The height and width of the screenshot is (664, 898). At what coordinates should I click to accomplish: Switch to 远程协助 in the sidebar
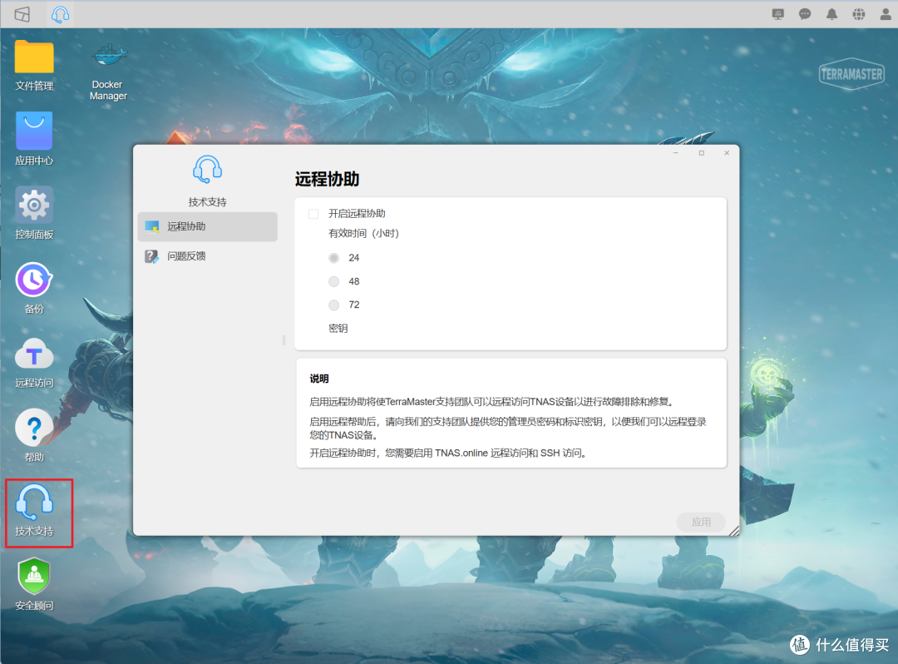click(x=207, y=226)
